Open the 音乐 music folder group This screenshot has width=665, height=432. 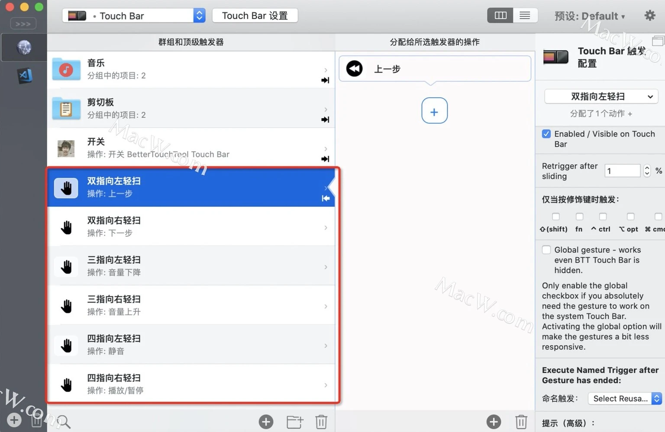[x=66, y=69]
